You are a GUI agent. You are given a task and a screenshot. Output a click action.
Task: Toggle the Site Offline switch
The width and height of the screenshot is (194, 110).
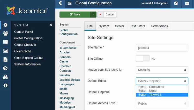pyautogui.click(x=143, y=59)
